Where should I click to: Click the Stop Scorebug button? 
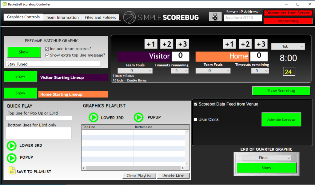tap(288, 21)
